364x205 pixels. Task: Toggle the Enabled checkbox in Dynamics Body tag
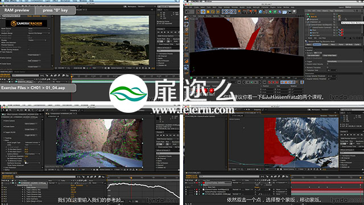tap(314, 50)
